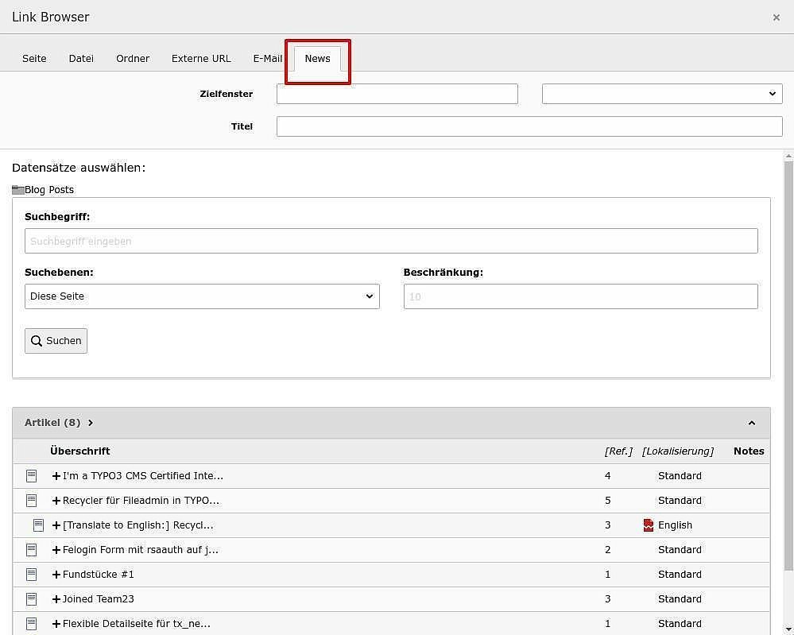Expand "Fundstücke #1" using its plus icon
Screen dimensions: 794x635
[56, 574]
